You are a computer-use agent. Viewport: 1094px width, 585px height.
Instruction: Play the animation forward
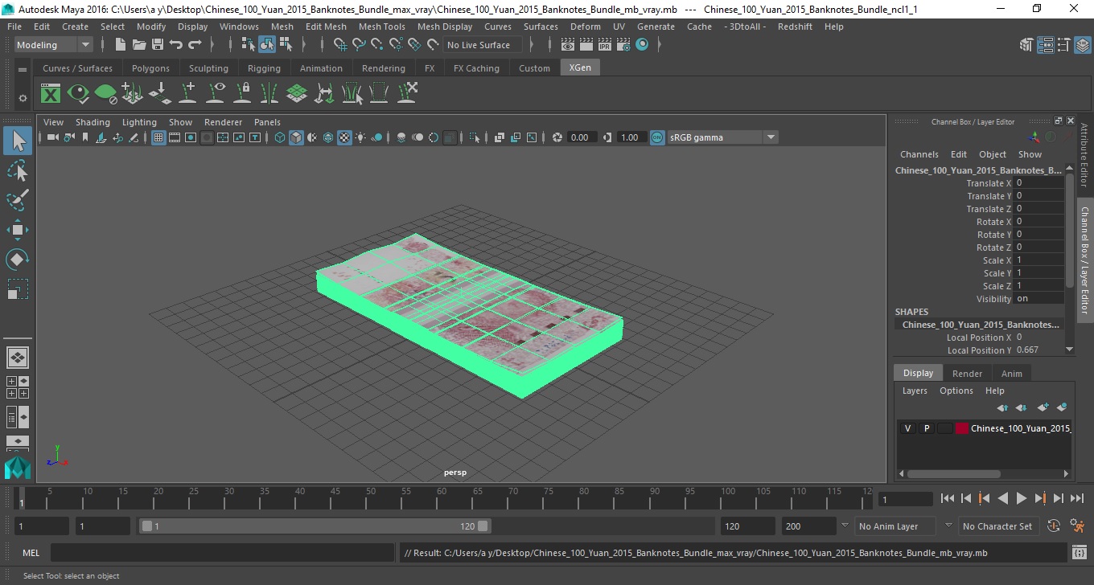(1021, 499)
